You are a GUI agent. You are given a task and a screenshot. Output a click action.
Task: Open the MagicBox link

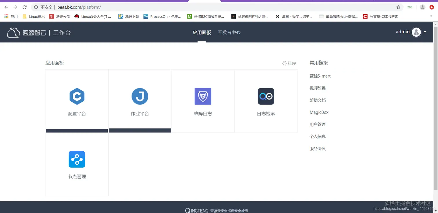tap(319, 112)
